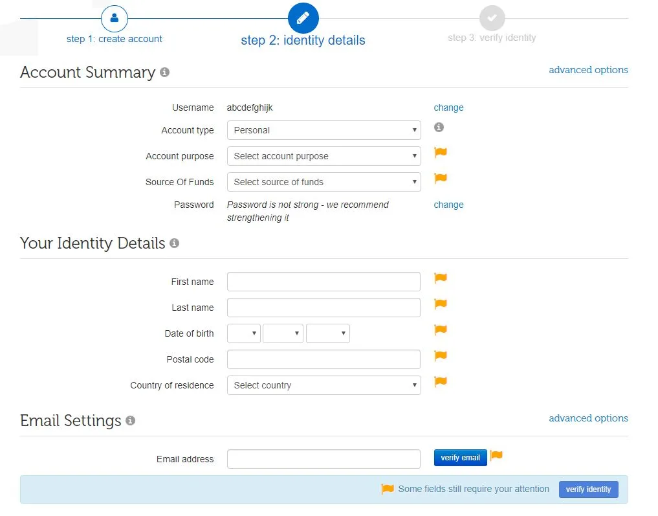658x516 pixels.
Task: Click the orange flag next to Account purpose
Action: (x=441, y=153)
